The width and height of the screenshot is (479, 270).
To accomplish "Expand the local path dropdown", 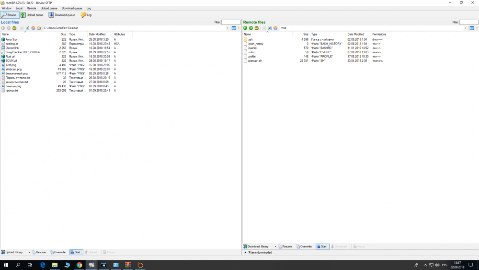I will click(228, 28).
